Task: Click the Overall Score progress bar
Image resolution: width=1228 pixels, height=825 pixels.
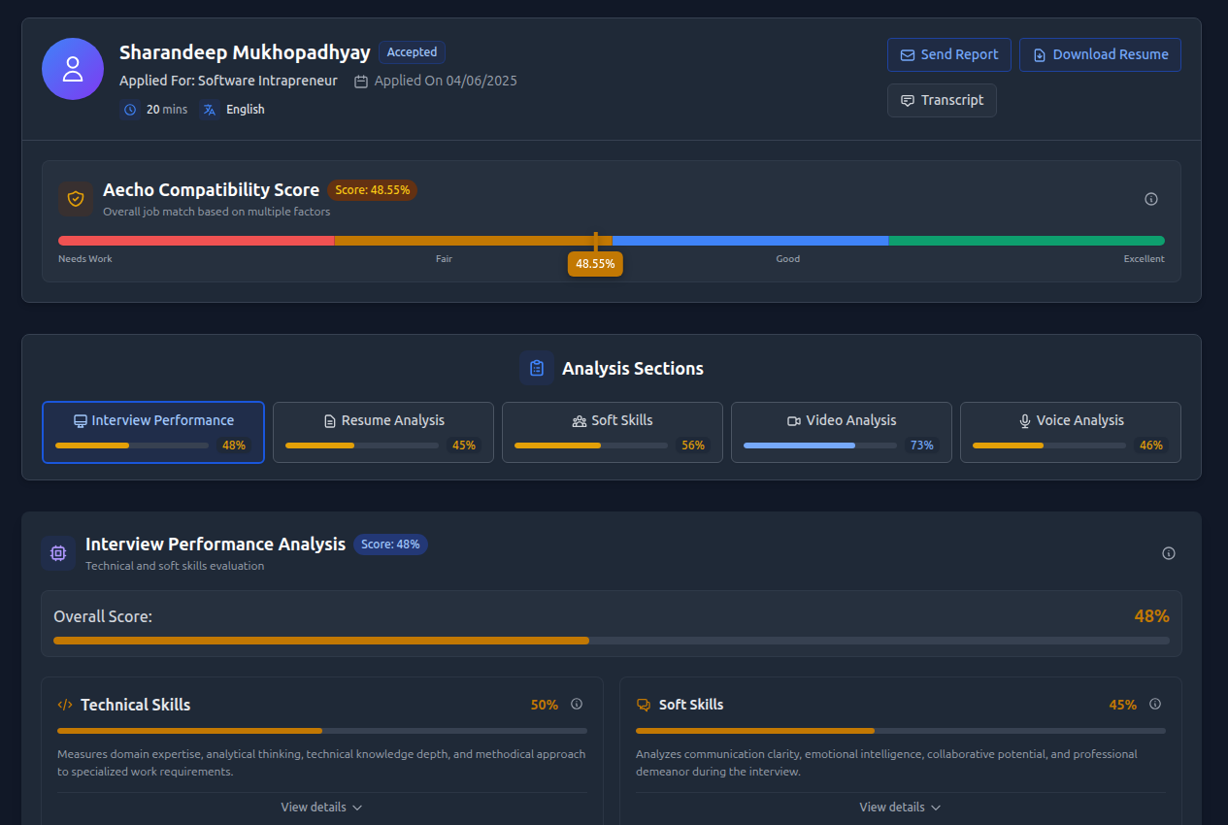Action: pyautogui.click(x=612, y=641)
